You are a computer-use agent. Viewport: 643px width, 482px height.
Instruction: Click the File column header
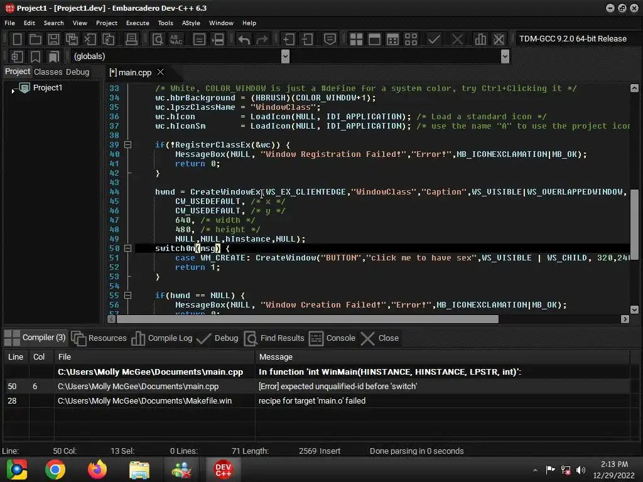tap(154, 357)
